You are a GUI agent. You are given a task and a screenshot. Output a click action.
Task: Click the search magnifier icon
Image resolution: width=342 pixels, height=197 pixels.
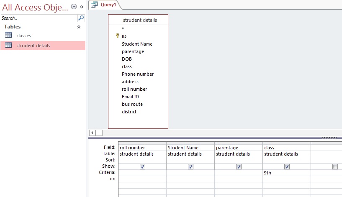81,18
